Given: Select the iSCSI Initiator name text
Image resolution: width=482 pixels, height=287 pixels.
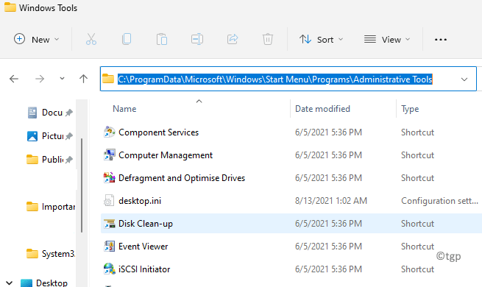Looking at the screenshot, I should click(x=144, y=269).
